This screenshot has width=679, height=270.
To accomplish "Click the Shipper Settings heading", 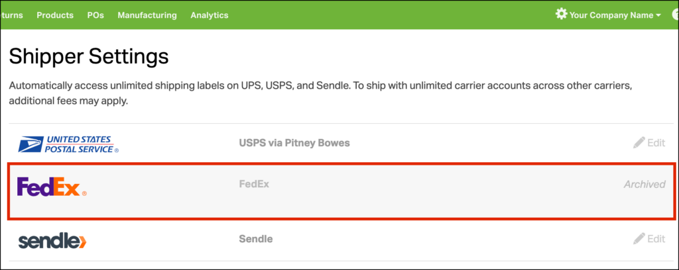I will point(89,56).
